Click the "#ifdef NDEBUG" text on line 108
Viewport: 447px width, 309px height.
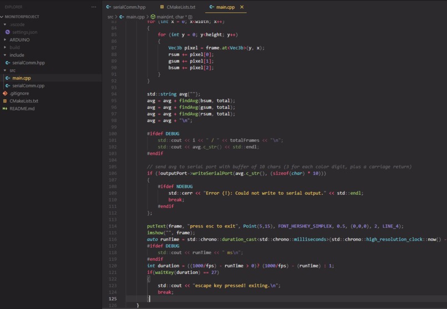click(x=175, y=186)
